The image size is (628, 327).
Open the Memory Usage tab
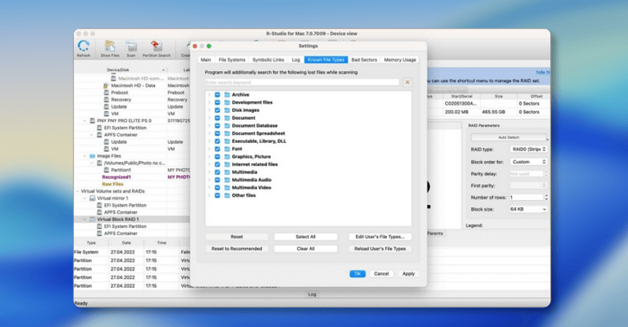click(399, 60)
